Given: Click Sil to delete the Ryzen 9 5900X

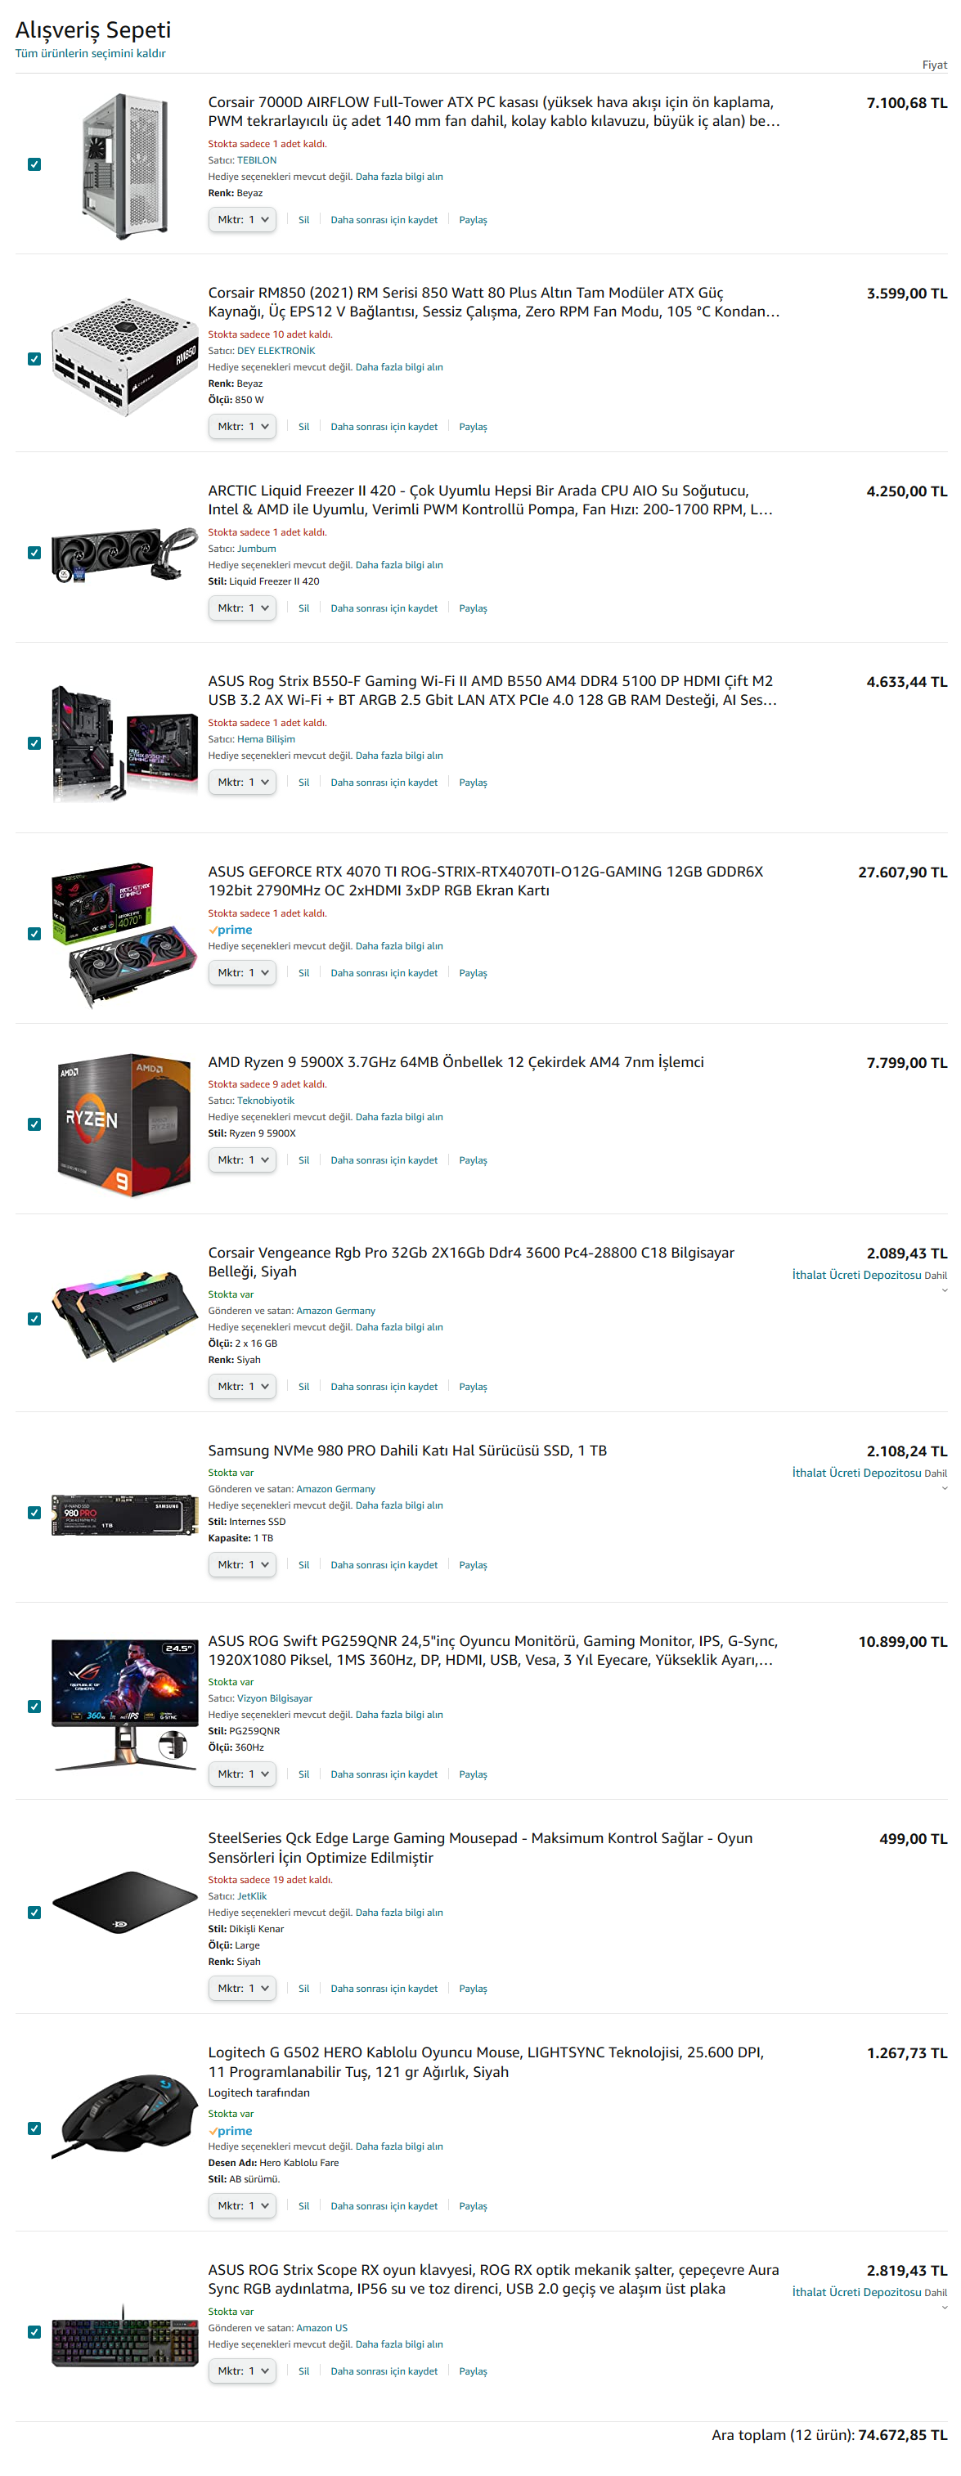Looking at the screenshot, I should [303, 1160].
